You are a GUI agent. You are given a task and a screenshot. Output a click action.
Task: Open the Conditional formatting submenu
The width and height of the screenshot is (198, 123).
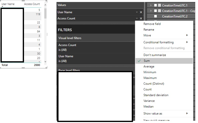[164, 42]
